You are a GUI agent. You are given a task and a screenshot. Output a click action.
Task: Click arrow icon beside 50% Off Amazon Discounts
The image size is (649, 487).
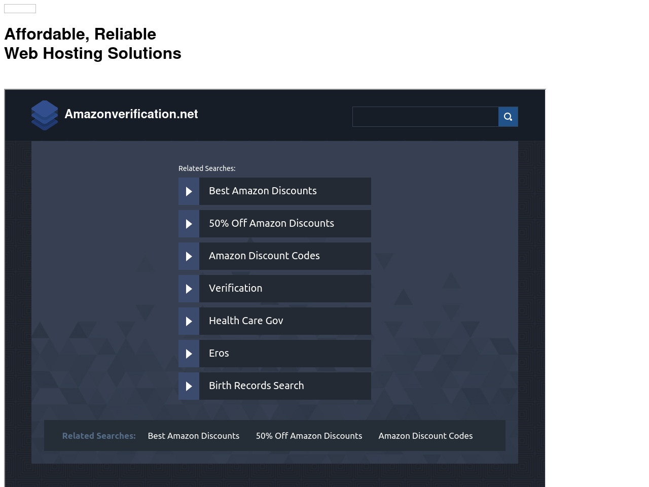[x=189, y=224]
